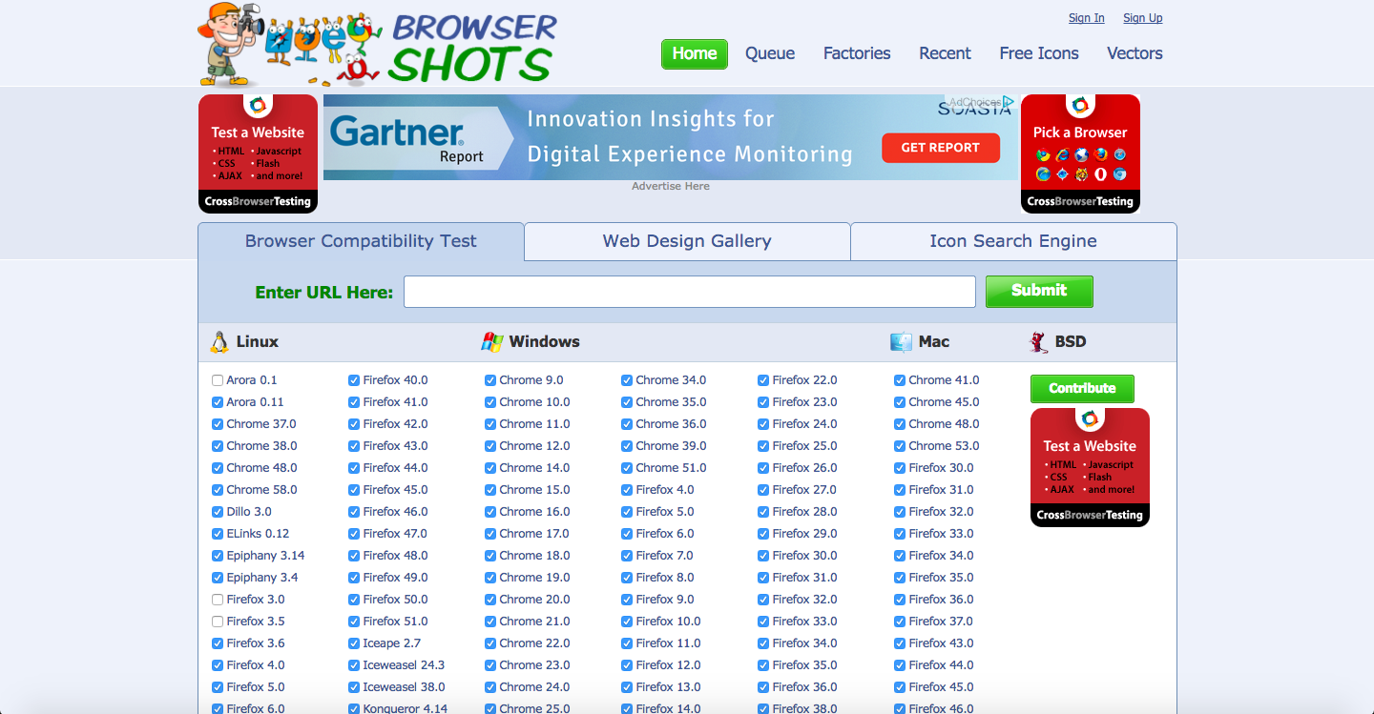Enable the Arora 0.1 checkbox

(x=218, y=380)
